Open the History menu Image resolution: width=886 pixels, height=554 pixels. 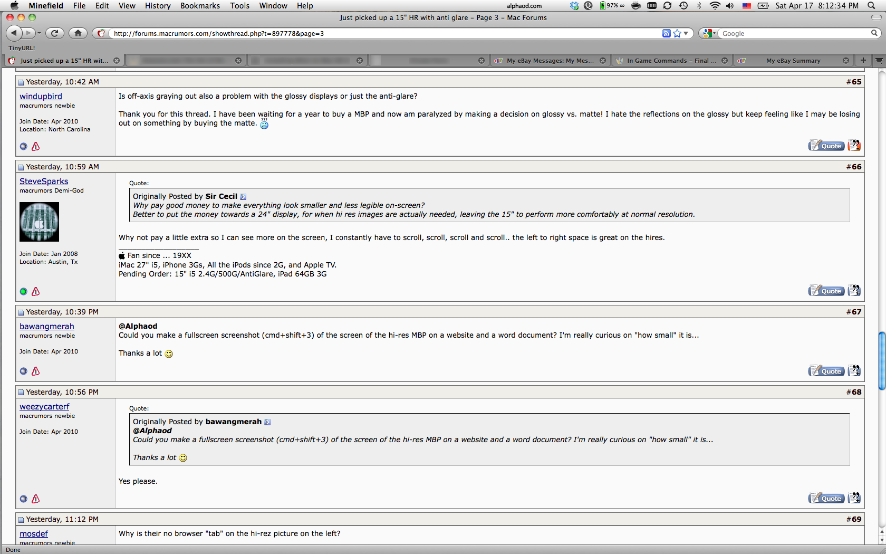click(158, 6)
